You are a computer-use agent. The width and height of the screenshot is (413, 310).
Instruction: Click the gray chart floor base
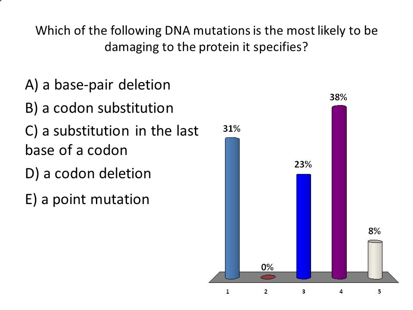tap(304, 277)
